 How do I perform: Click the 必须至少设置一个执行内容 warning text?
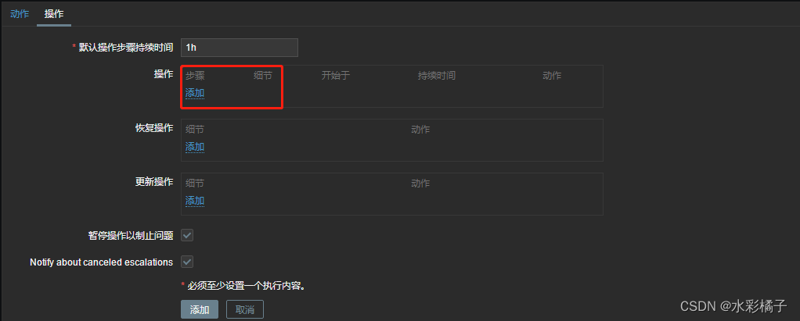click(x=247, y=286)
